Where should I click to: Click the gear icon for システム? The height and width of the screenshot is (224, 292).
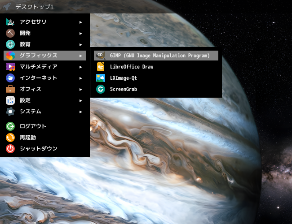(10, 112)
